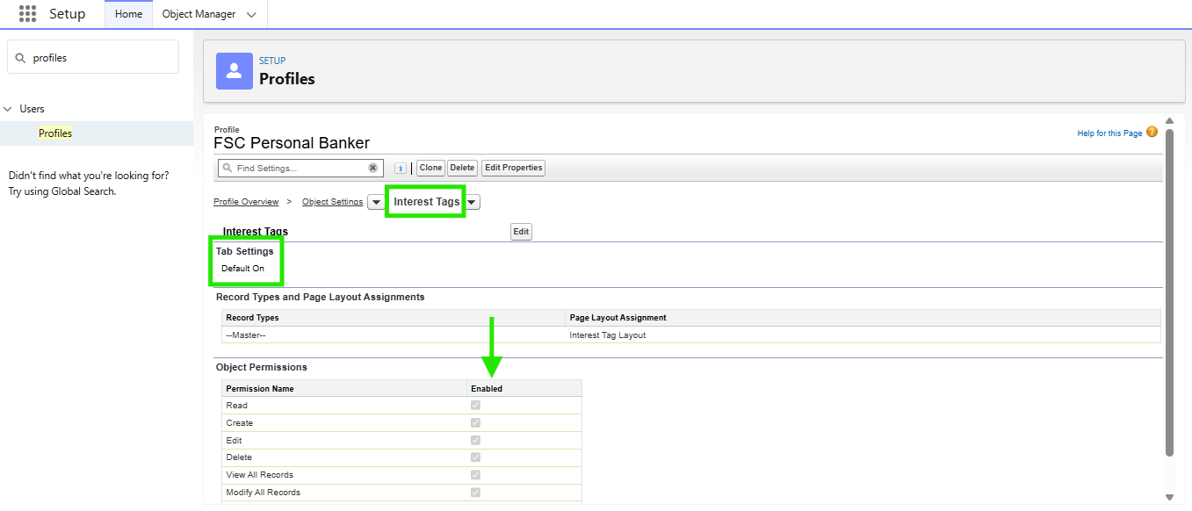Collapse the Users section in sidebar
1192x511 pixels.
point(8,109)
